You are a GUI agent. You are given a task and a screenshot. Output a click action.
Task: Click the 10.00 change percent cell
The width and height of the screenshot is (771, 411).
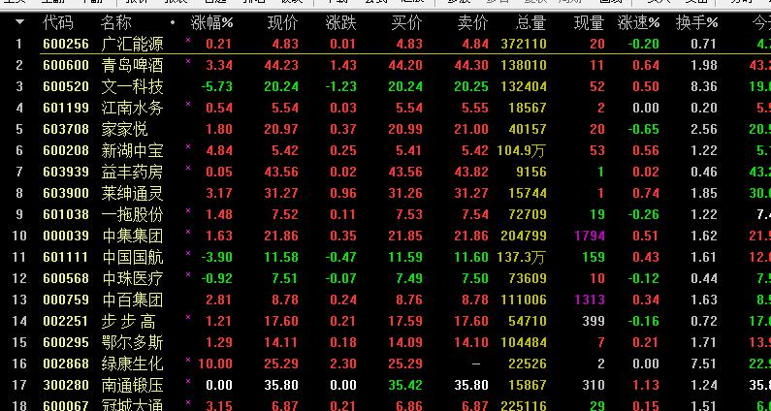215,364
